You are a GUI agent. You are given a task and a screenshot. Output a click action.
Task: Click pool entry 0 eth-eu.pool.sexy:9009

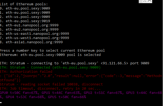point(25,8)
